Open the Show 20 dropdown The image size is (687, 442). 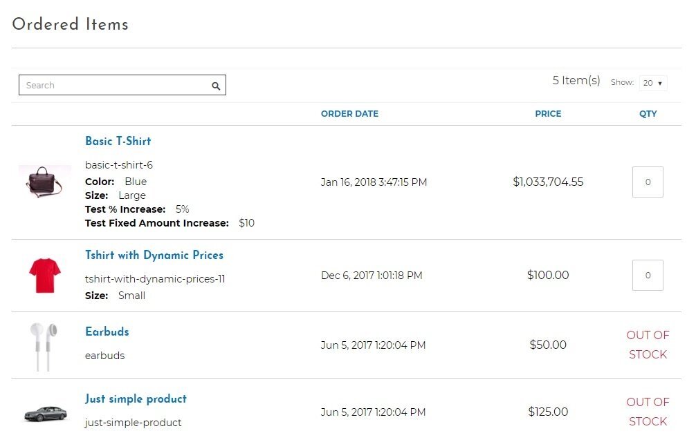coord(653,83)
